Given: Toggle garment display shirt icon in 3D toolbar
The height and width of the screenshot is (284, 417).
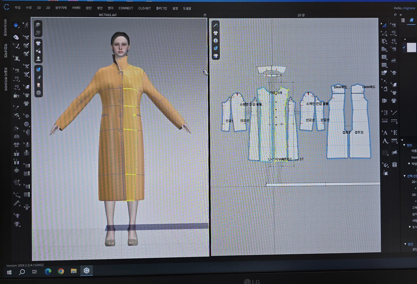Looking at the screenshot, I should coord(38,43).
